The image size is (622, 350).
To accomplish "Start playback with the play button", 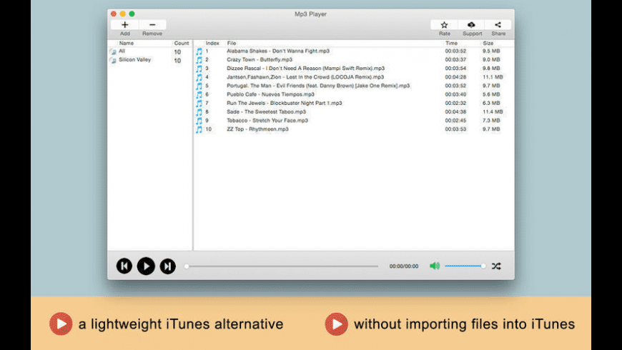I will [146, 266].
